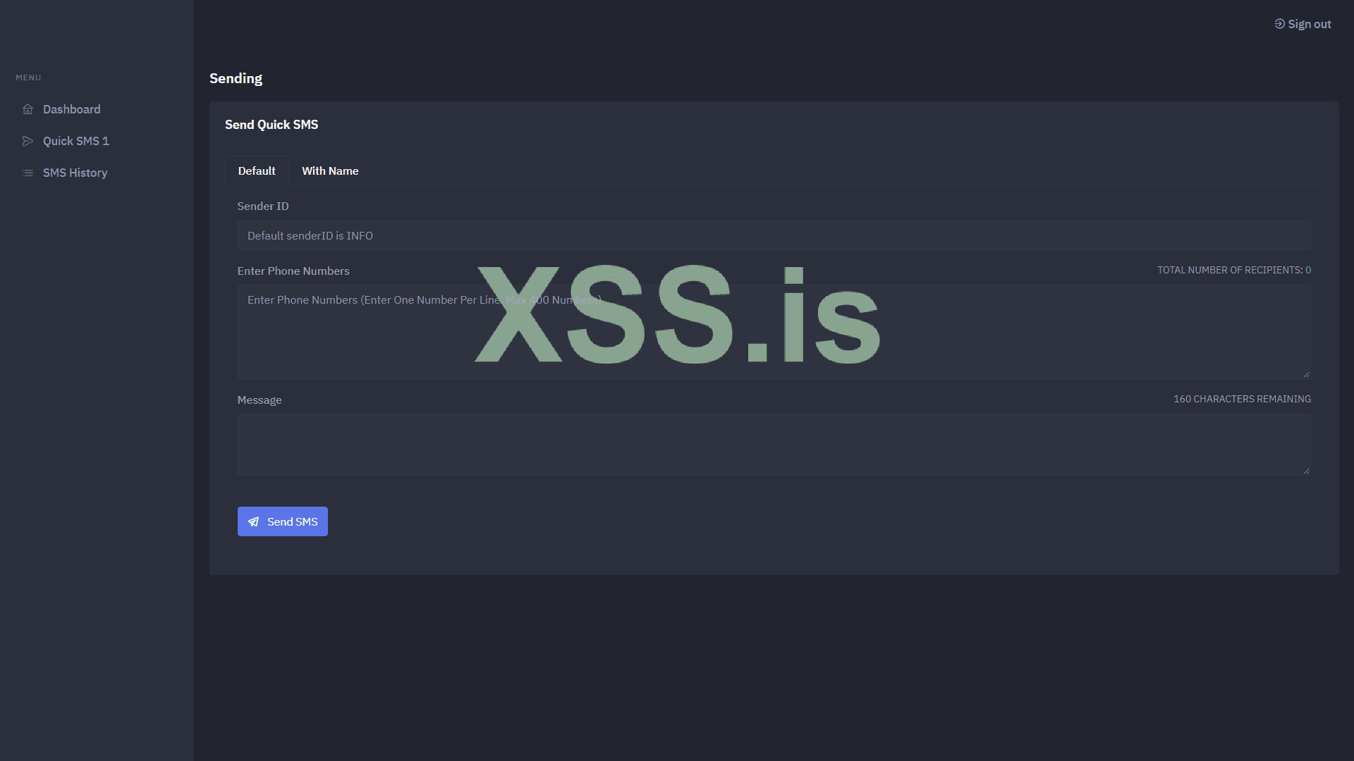The height and width of the screenshot is (761, 1354).
Task: Open the Dashboard menu entry
Action: [71, 109]
